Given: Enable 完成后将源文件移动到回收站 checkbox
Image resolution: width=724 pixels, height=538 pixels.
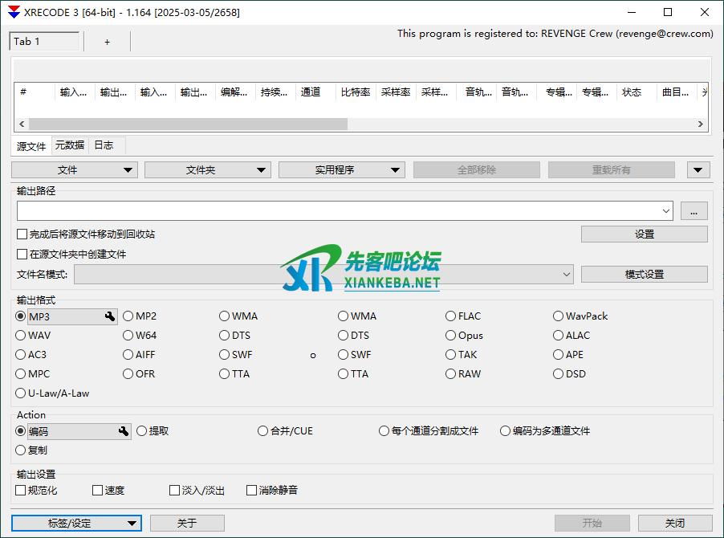Looking at the screenshot, I should click(x=22, y=234).
